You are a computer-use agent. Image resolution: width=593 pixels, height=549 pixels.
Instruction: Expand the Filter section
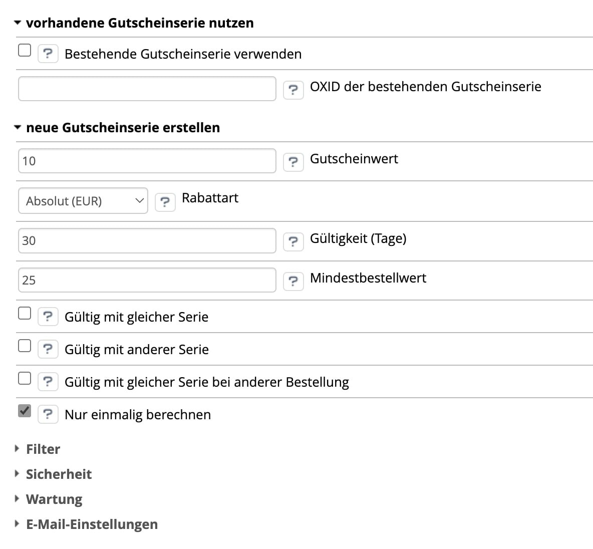click(x=43, y=449)
